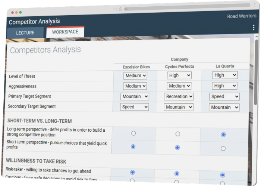This screenshot has width=261, height=186.
Task: Open Cycles Perfecta Primary Target Segment dropdown
Action: point(179,96)
